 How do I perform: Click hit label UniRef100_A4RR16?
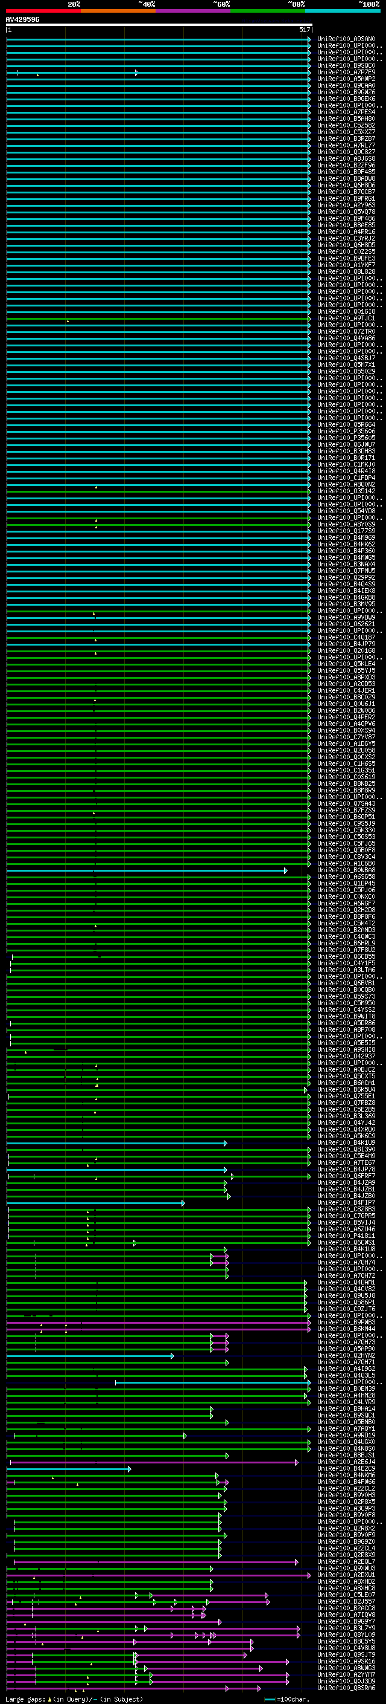[x=346, y=232]
